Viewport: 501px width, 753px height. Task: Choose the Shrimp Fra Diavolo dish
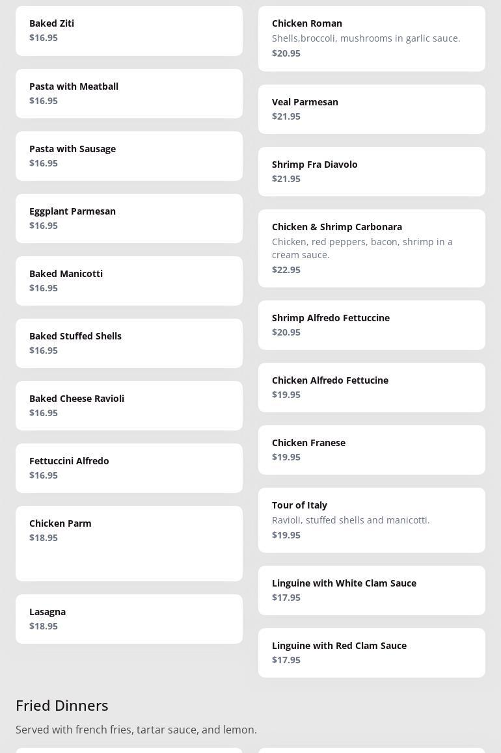372,172
